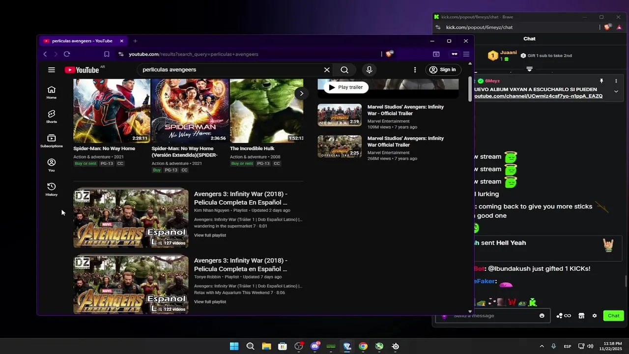Click the Sign in button
The width and height of the screenshot is (629, 354).
click(443, 70)
